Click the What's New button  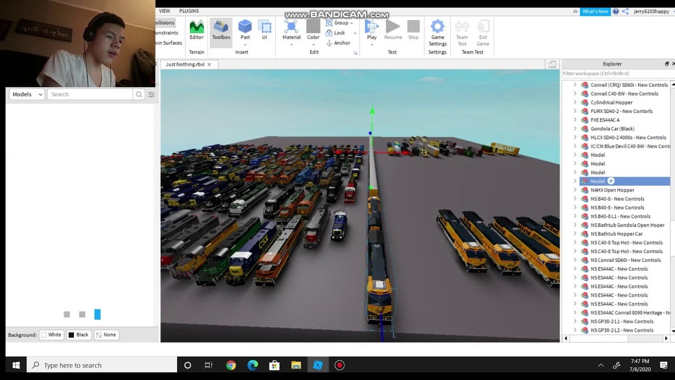pyautogui.click(x=595, y=11)
